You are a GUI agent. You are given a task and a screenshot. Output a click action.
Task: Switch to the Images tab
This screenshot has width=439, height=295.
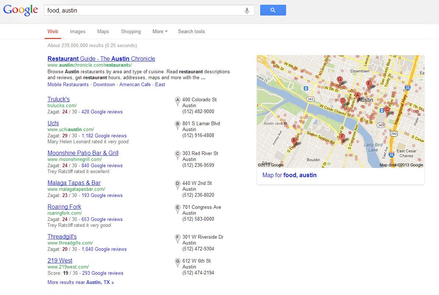coord(77,32)
